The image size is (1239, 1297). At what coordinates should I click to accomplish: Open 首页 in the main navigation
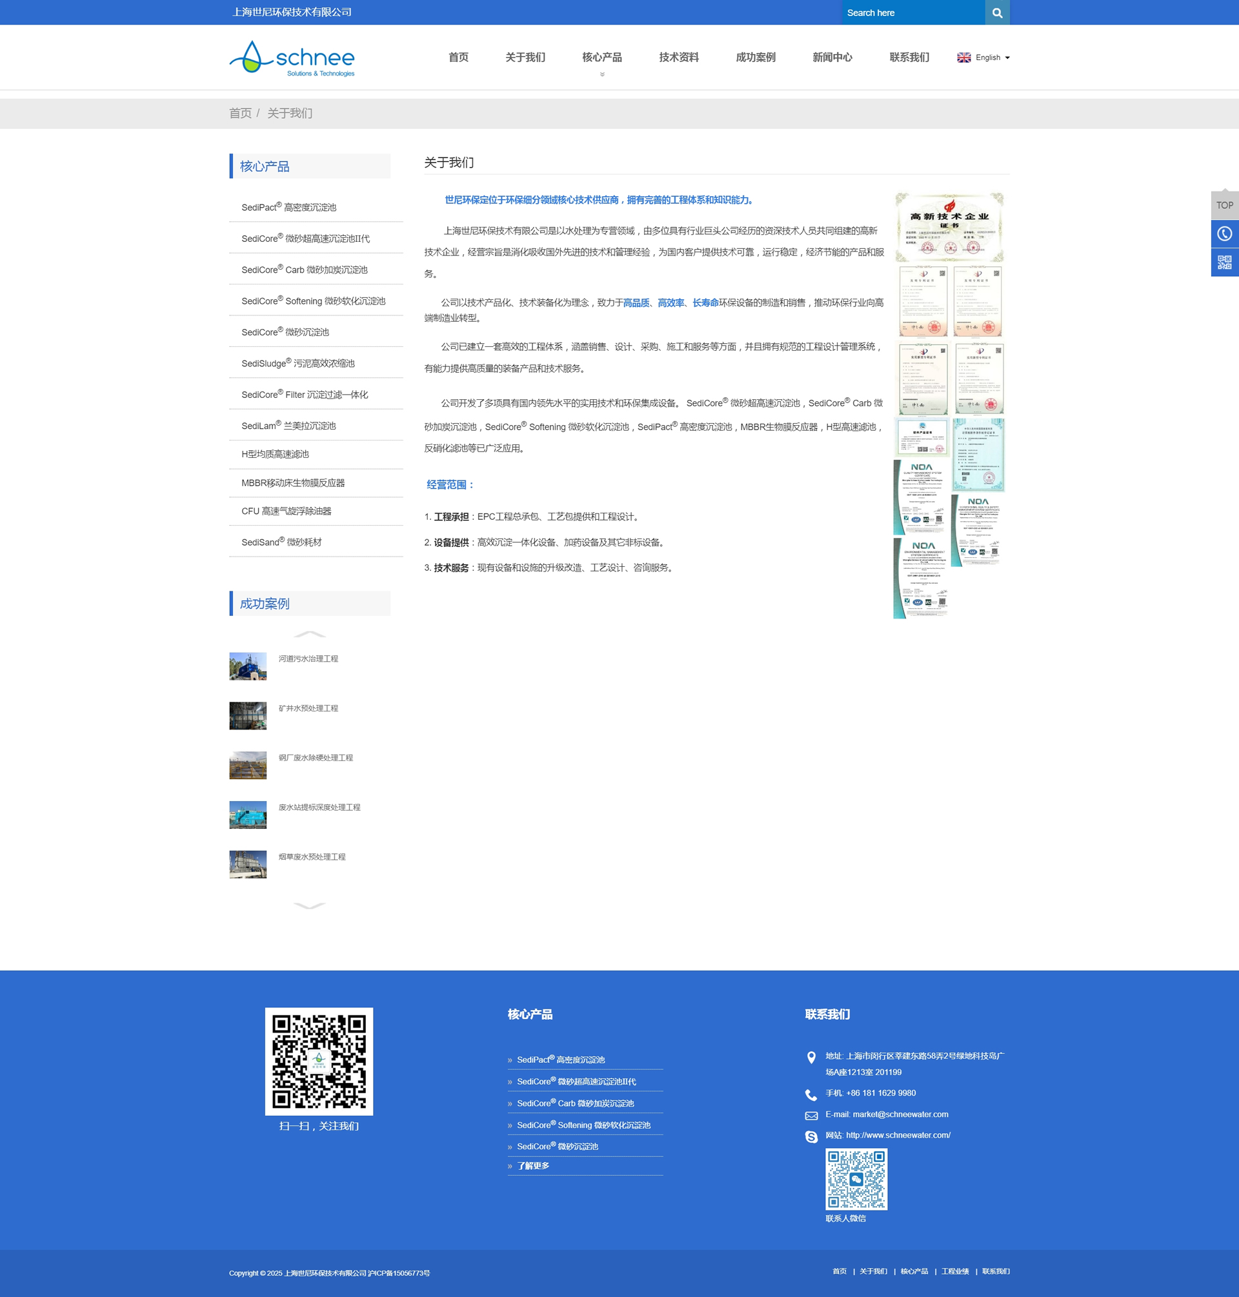click(458, 57)
